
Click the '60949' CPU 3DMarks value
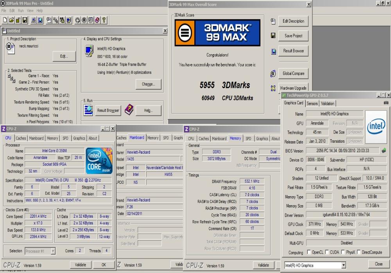(x=208, y=98)
